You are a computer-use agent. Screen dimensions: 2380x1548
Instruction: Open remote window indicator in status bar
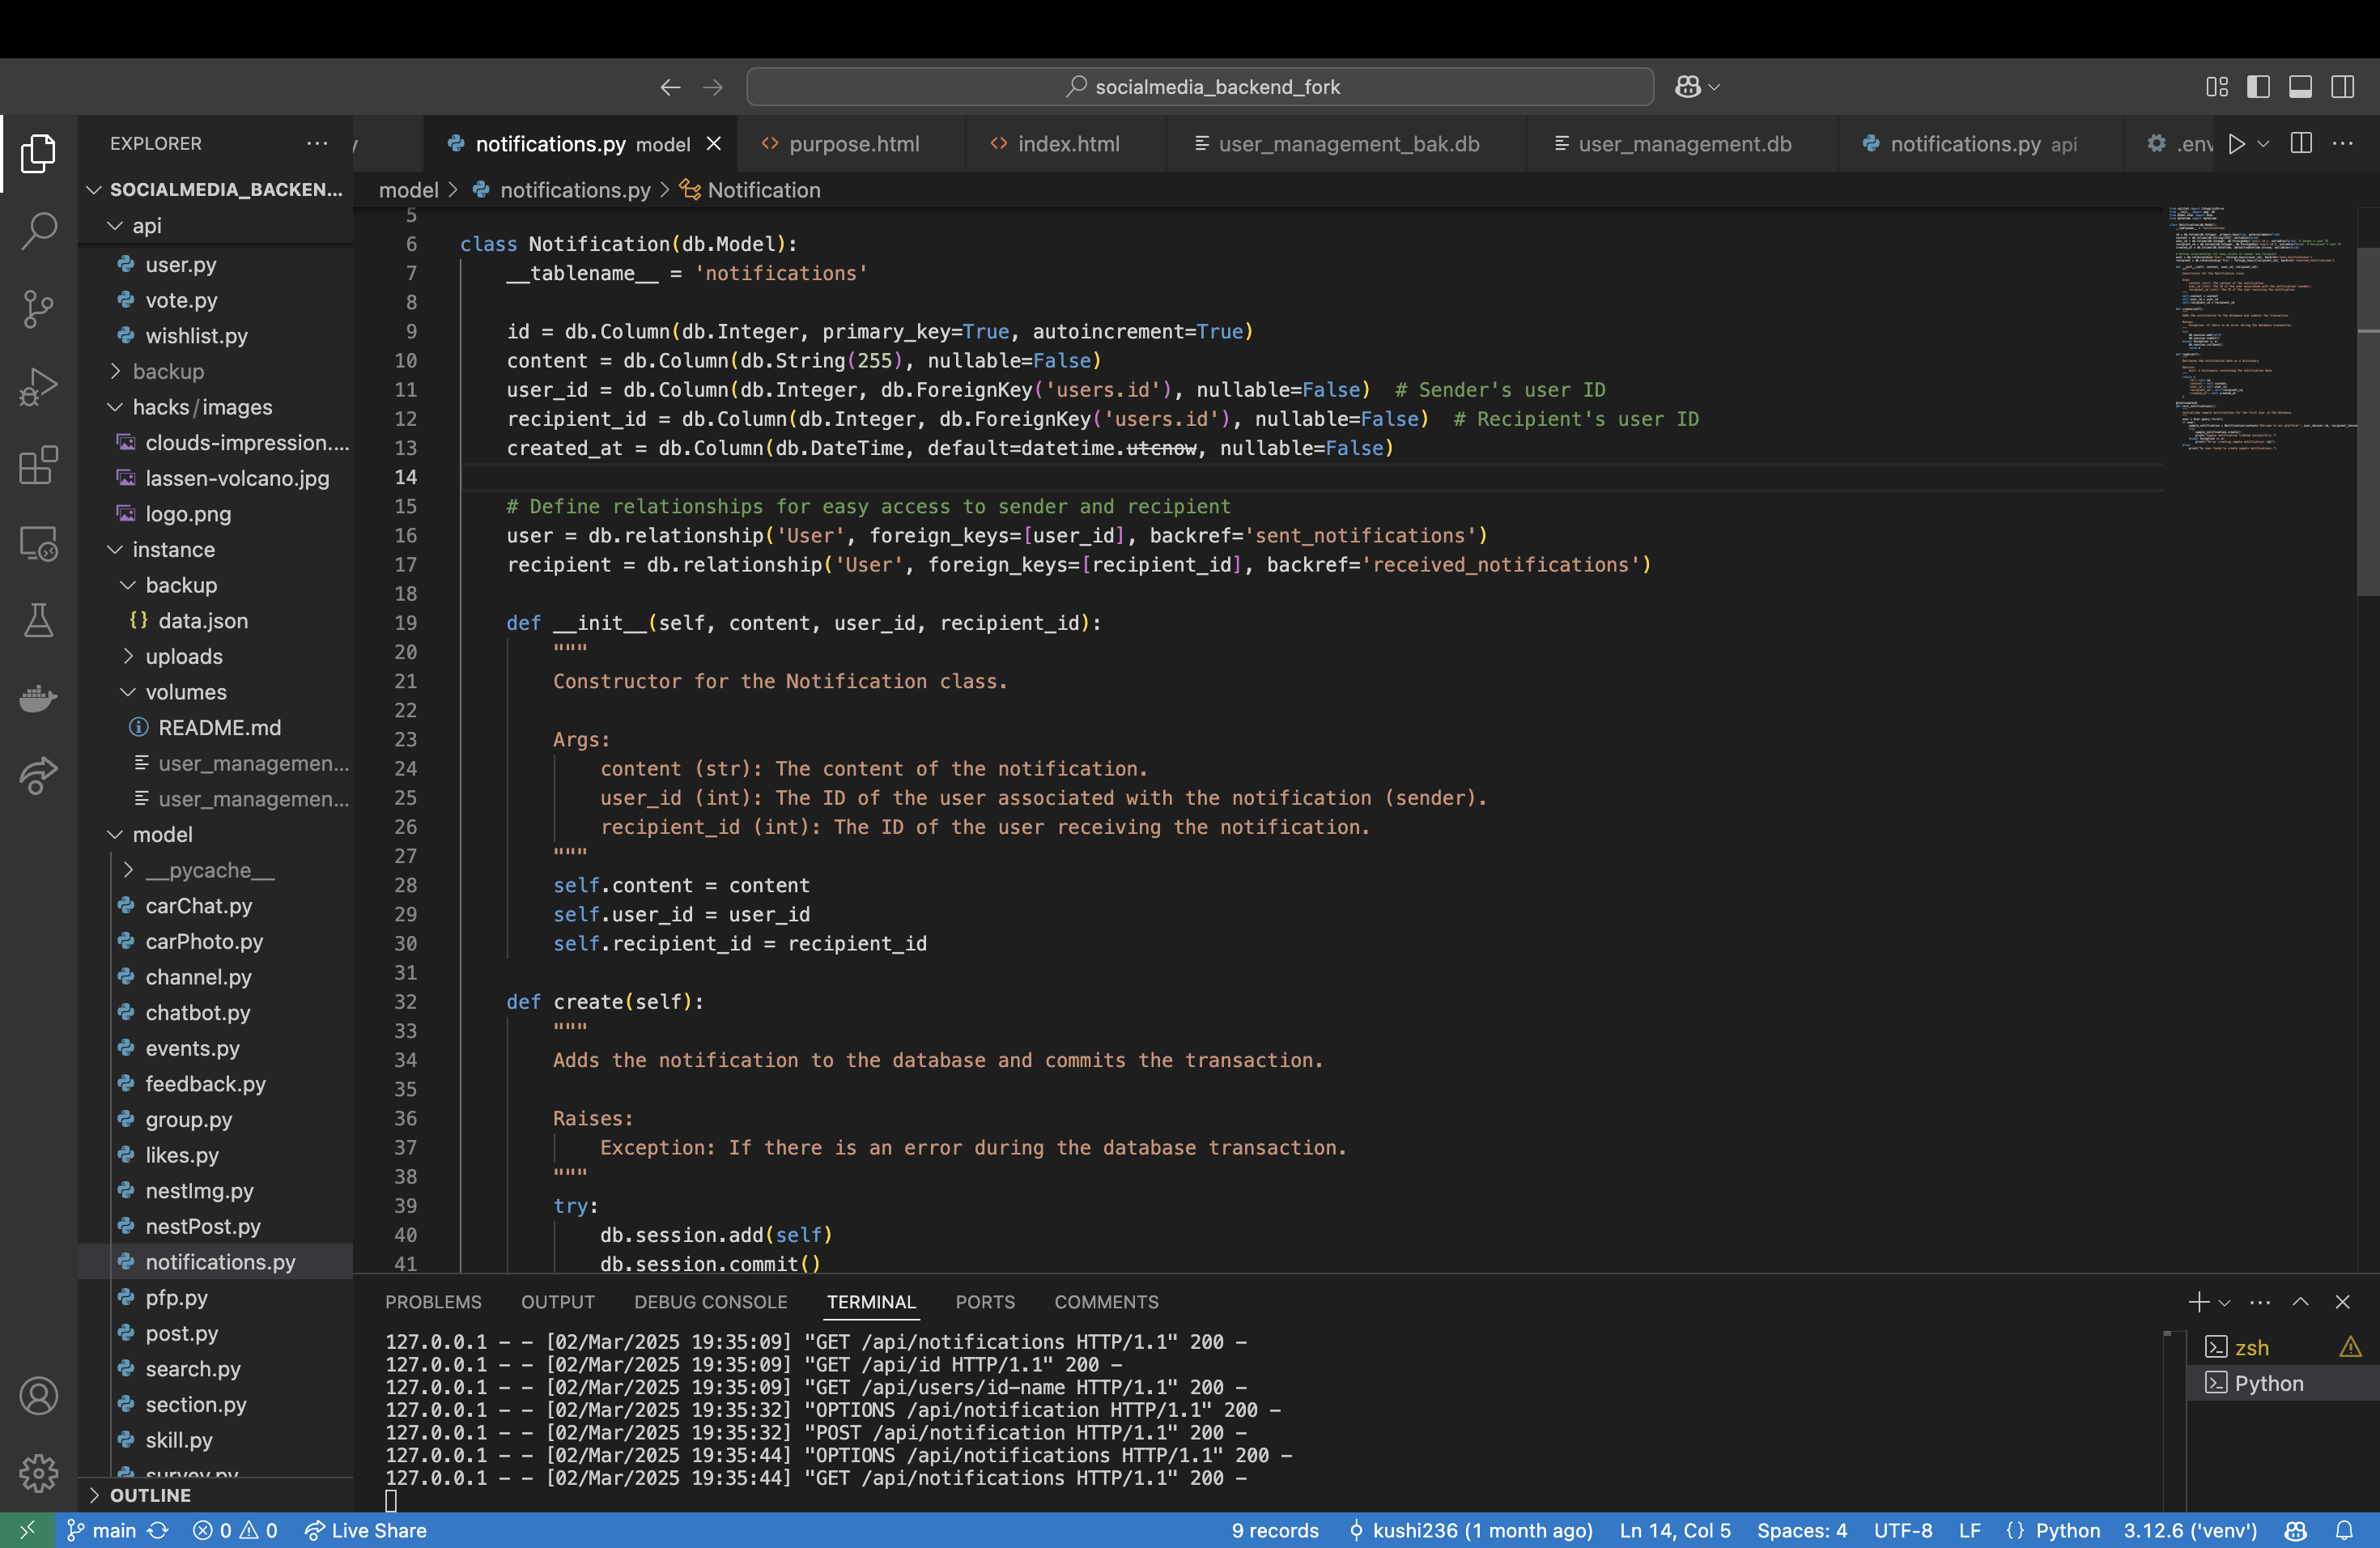click(x=27, y=1531)
